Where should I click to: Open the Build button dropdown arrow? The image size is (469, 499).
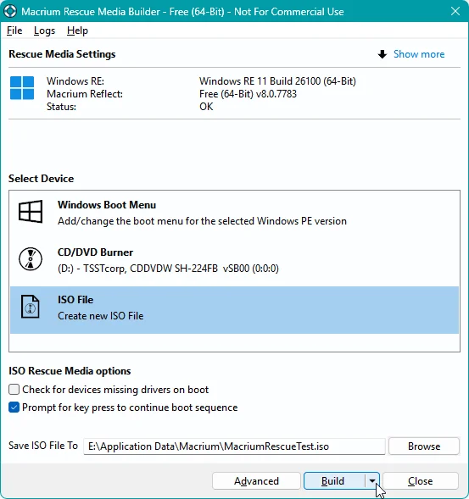372,481
